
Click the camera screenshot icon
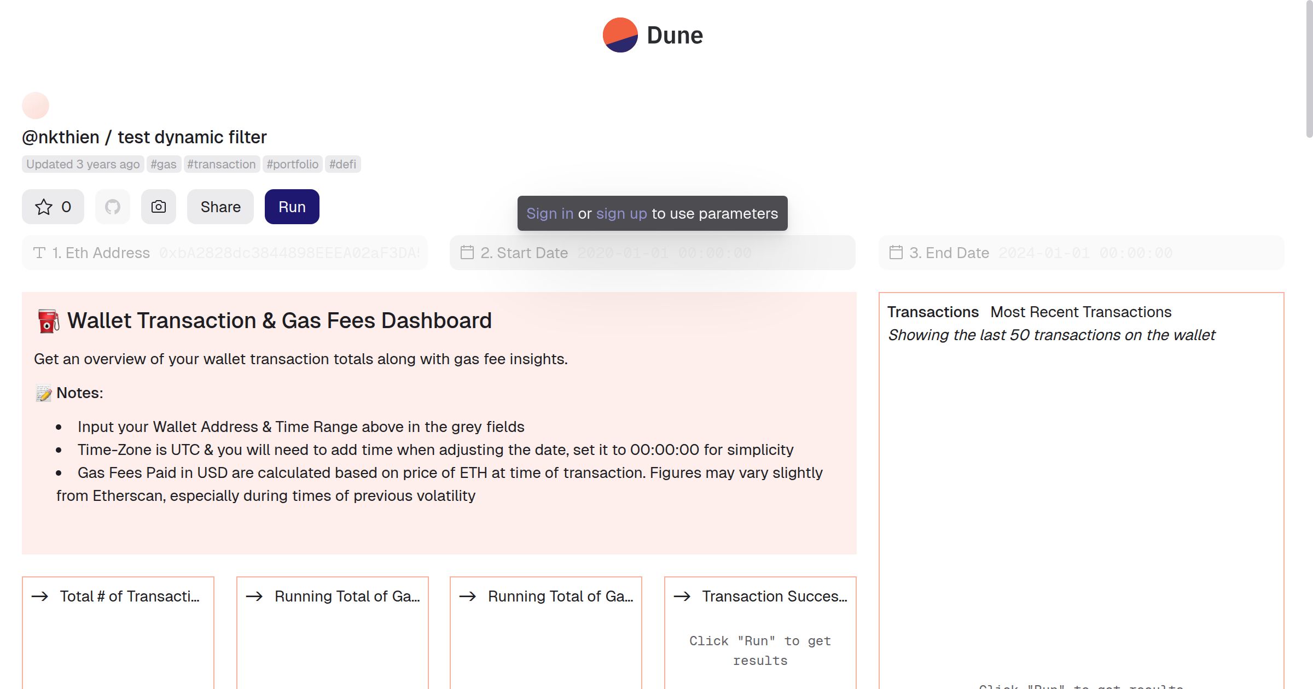159,207
